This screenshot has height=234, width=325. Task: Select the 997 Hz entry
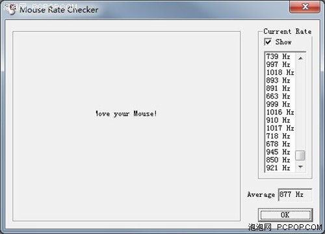pyautogui.click(x=279, y=64)
